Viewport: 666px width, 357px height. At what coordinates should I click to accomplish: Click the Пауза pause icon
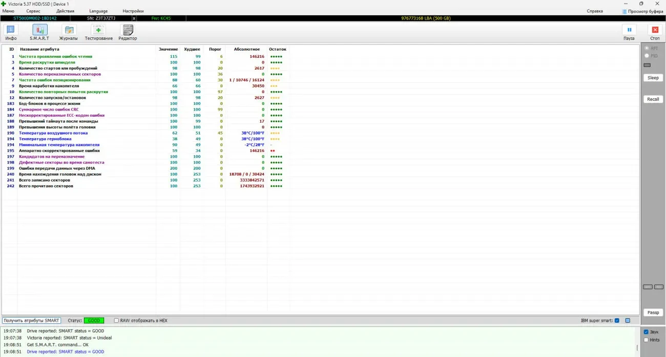(629, 30)
